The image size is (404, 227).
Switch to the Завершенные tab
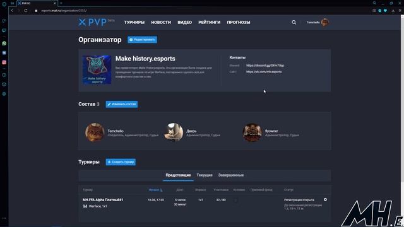[x=231, y=175]
